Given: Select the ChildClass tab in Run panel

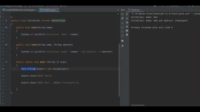Looking at the screenshot, I should click(x=135, y=10).
